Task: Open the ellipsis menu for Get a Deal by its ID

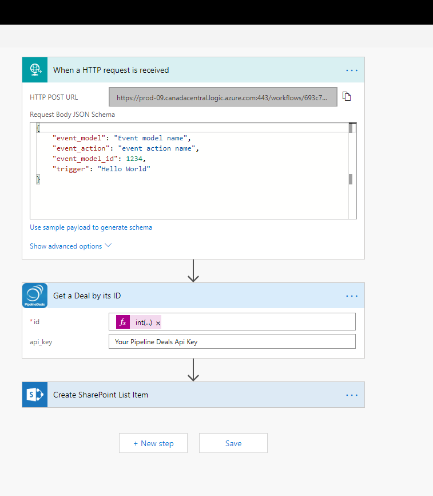Action: click(351, 296)
